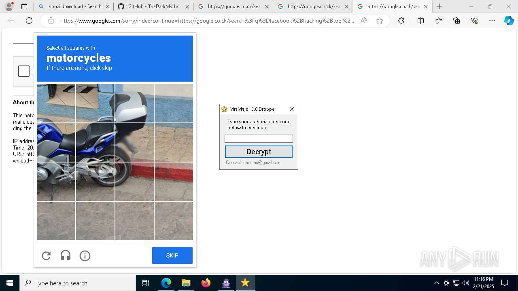Image resolution: width=518 pixels, height=291 pixels.
Task: Select the captcha tile with red curb and rear tire
Action: pyautogui.click(x=134, y=181)
